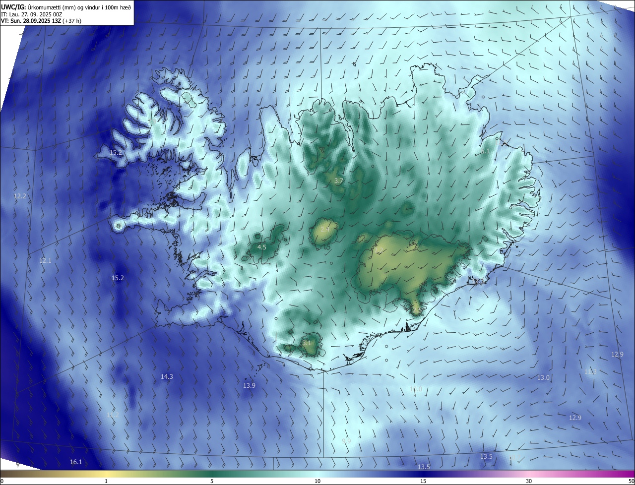Click the initial time line "IT: Lau. 27. 09. 2025 00Z"
This screenshot has height=485, width=635.
[31, 14]
